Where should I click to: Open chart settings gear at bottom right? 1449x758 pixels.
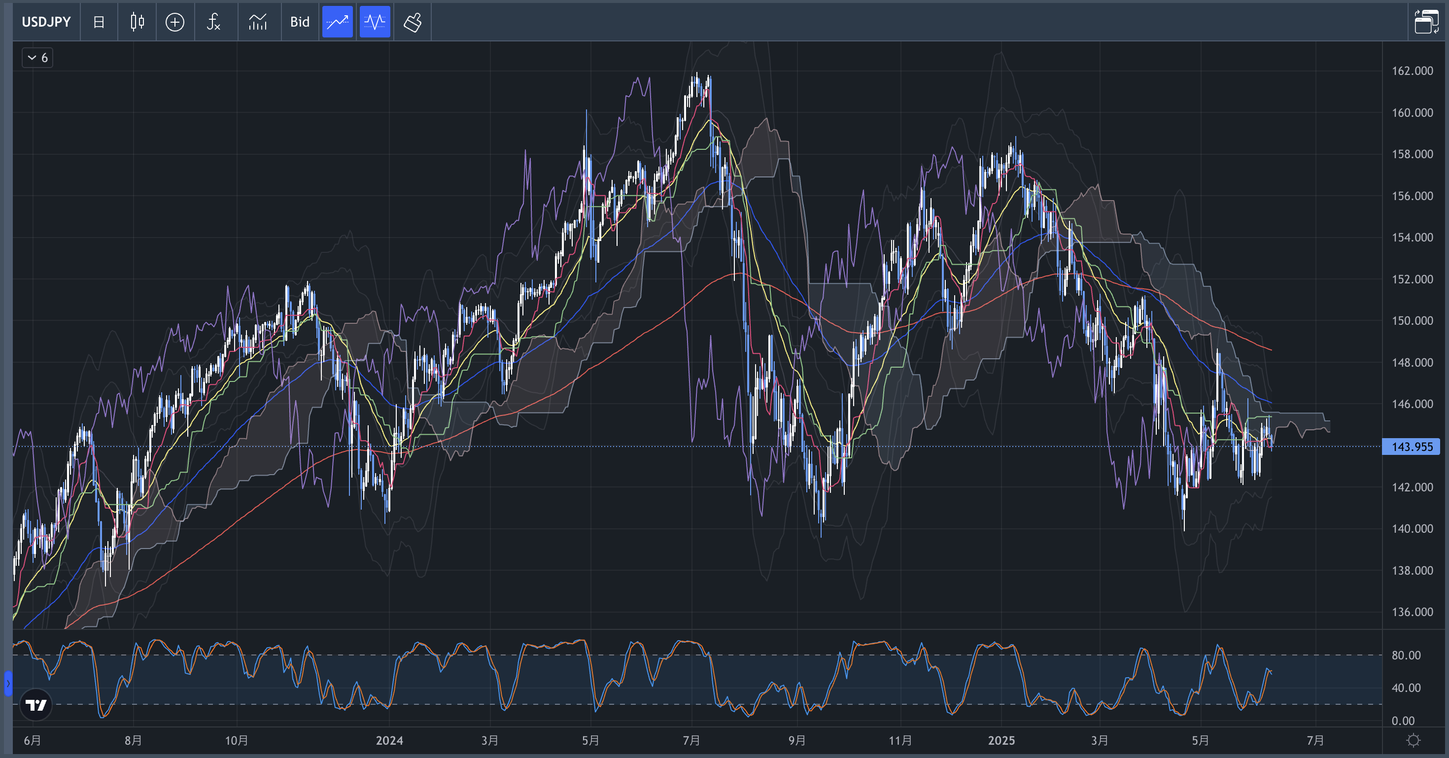(1414, 740)
